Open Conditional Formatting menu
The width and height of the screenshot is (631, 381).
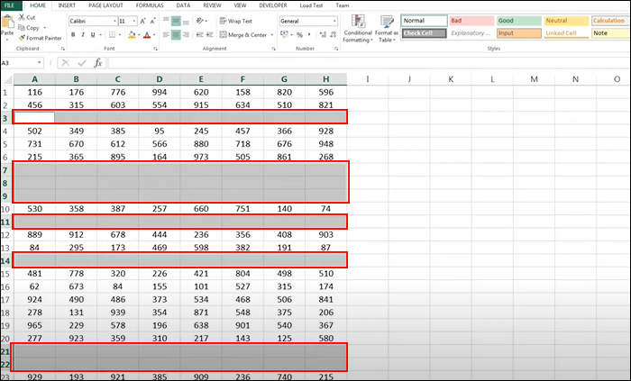pos(357,29)
